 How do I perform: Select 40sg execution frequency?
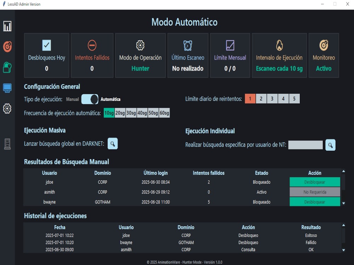coord(142,113)
